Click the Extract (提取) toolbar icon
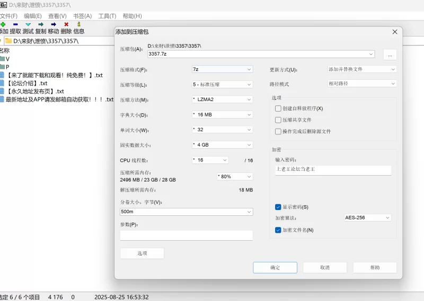The width and height of the screenshot is (424, 301). (x=15, y=24)
